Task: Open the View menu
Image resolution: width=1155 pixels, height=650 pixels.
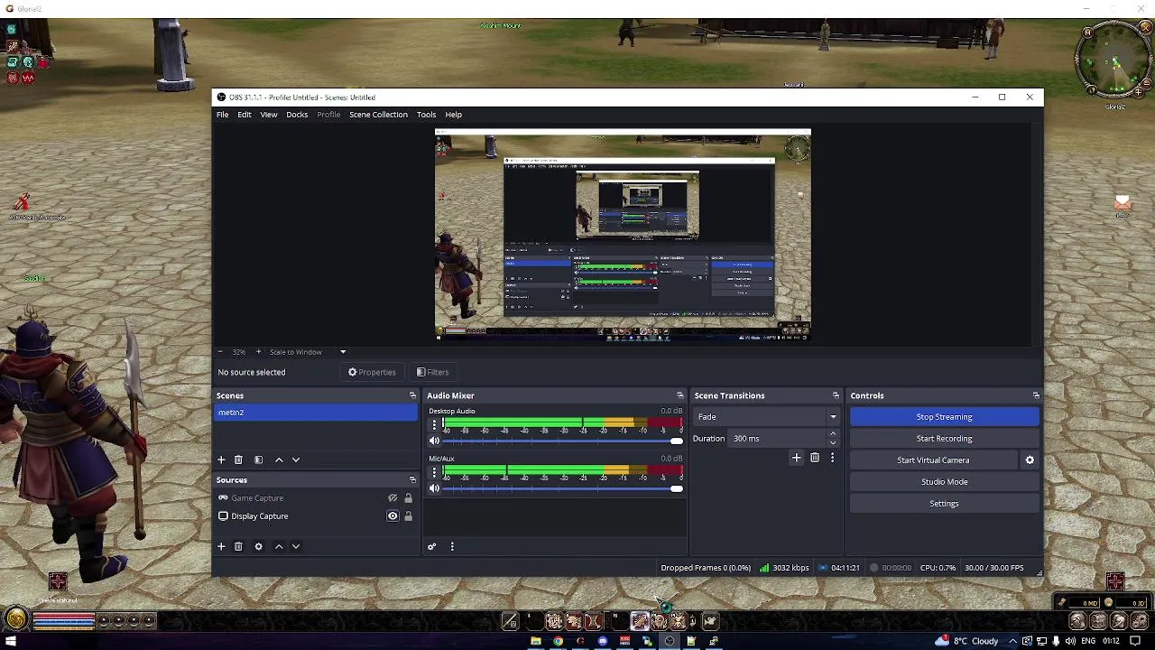Action: 269,115
